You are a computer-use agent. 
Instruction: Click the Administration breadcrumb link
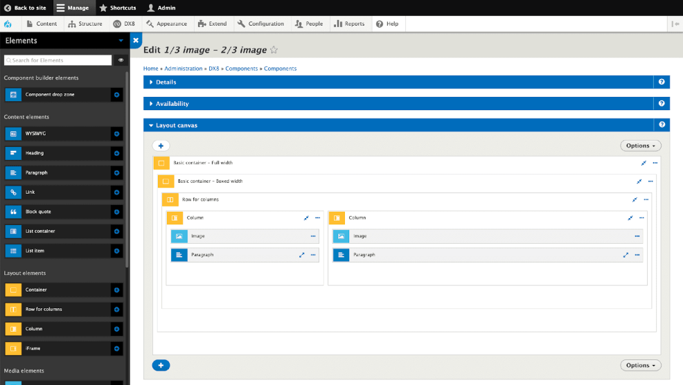coord(184,69)
